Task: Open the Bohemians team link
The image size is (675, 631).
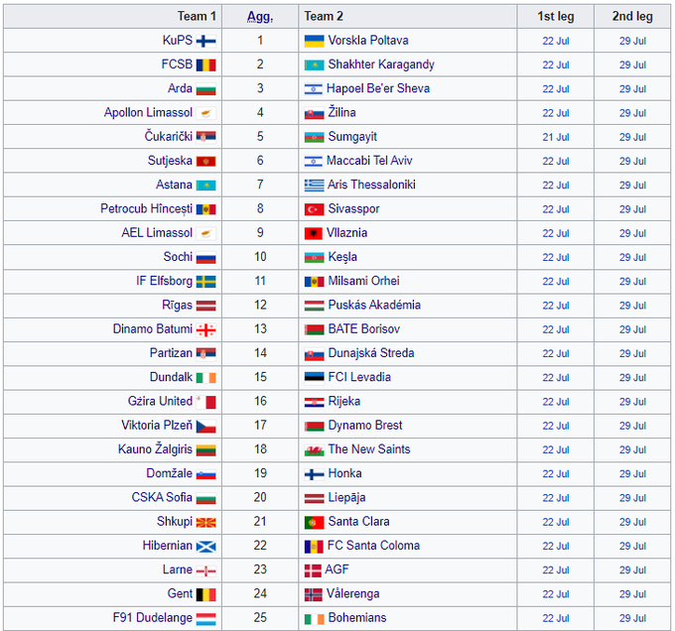Action: (357, 618)
